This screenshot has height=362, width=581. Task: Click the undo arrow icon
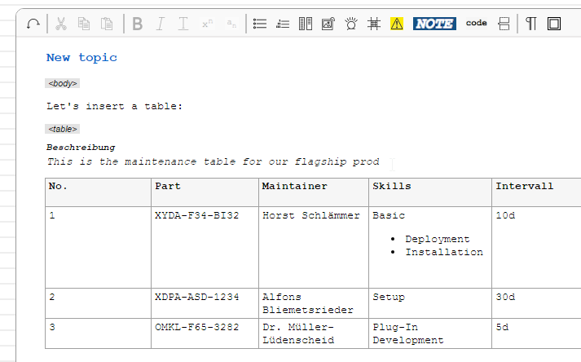point(33,24)
